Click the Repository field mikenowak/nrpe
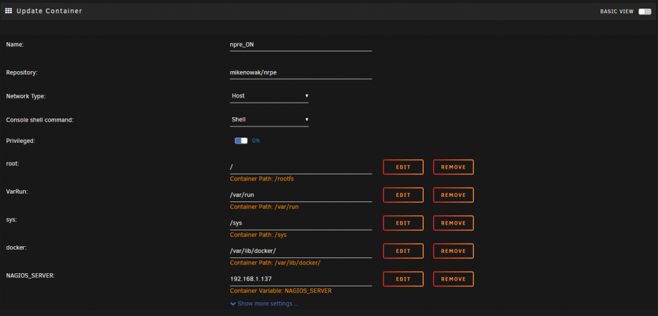This screenshot has width=658, height=316. (301, 72)
